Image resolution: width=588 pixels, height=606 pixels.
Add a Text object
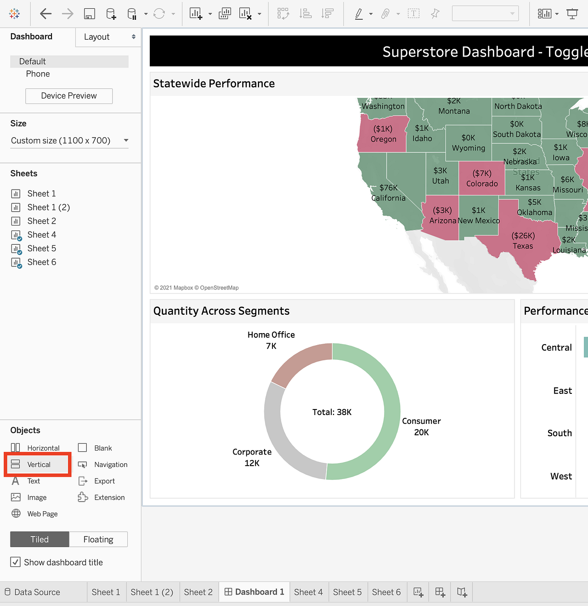tap(26, 481)
